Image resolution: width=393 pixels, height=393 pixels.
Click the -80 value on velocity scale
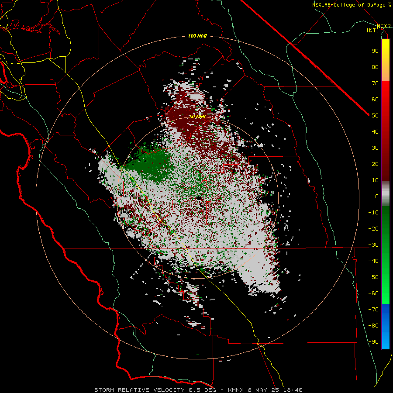(373, 326)
